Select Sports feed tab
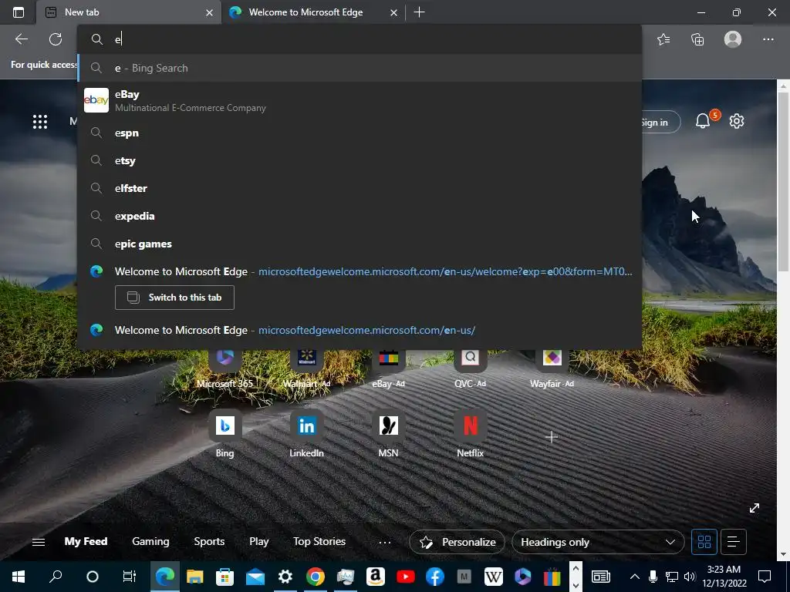The height and width of the screenshot is (592, 790). [209, 542]
